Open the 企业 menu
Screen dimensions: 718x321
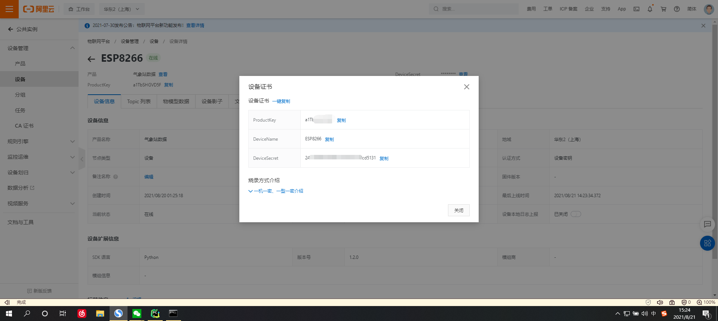pos(589,9)
